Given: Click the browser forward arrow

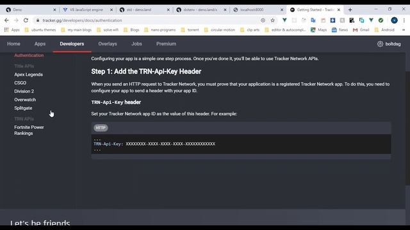Looking at the screenshot, I should (x=16, y=20).
